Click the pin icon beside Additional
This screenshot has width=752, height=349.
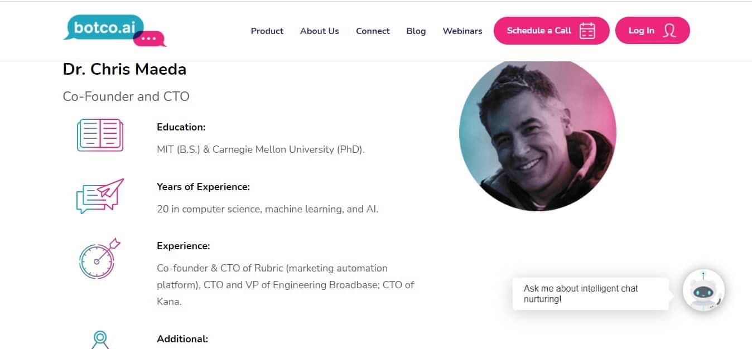(100, 339)
